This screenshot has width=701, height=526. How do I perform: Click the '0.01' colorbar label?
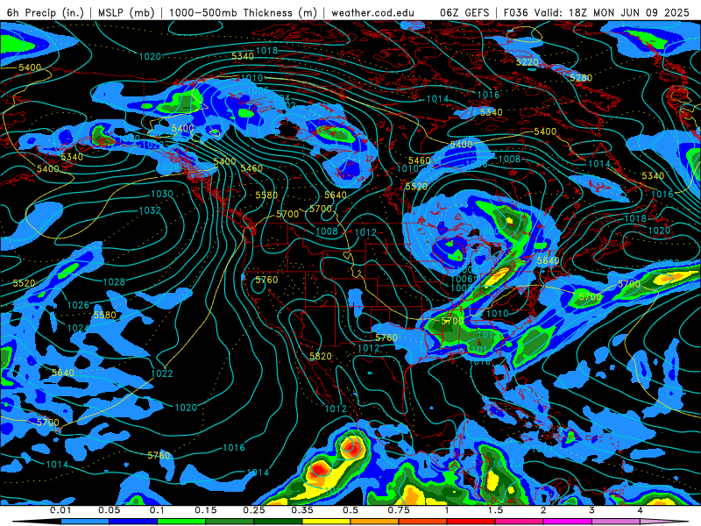point(60,510)
